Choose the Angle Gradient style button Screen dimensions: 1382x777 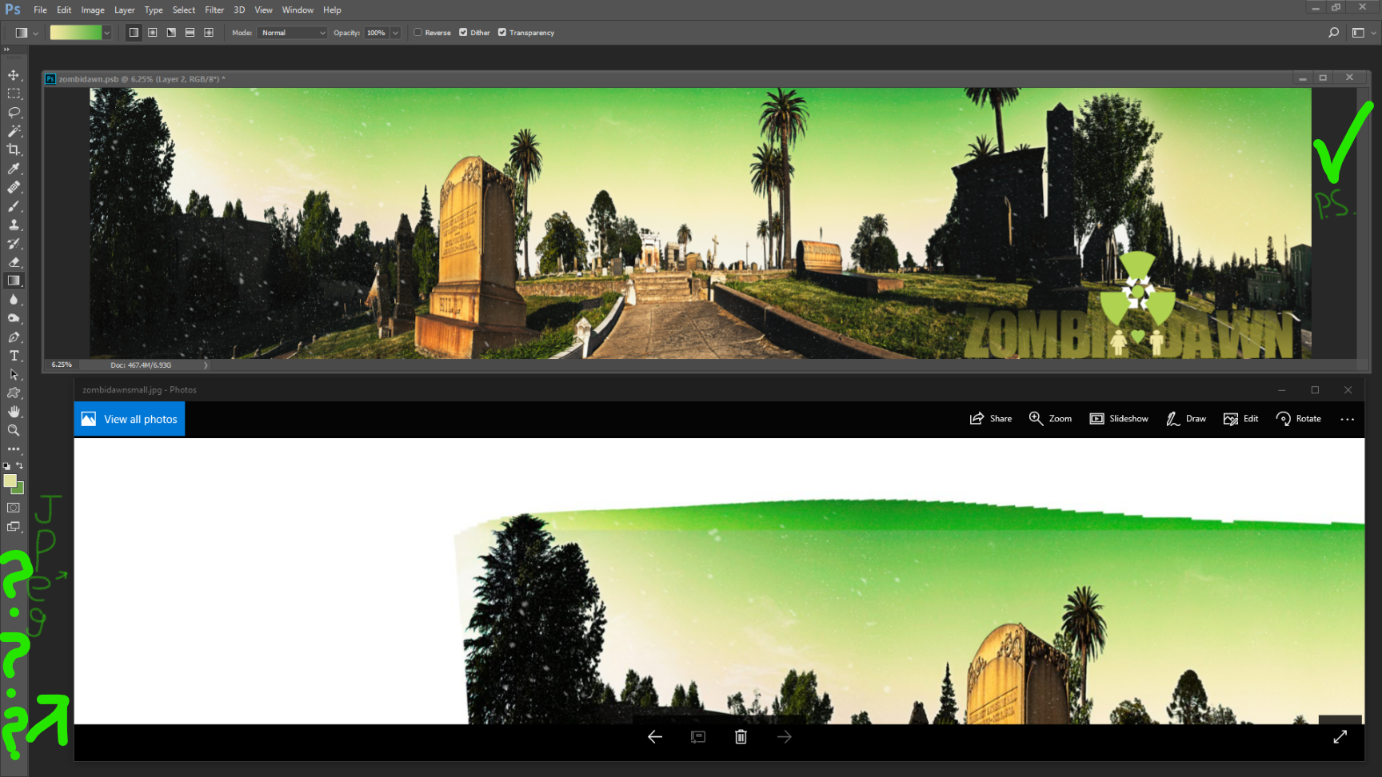click(171, 33)
